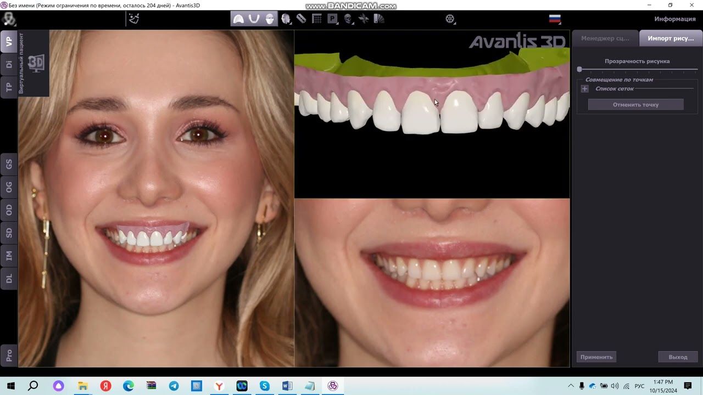703x395 pixels.
Task: Open the P projection tool dropdown
Action: pos(333,19)
